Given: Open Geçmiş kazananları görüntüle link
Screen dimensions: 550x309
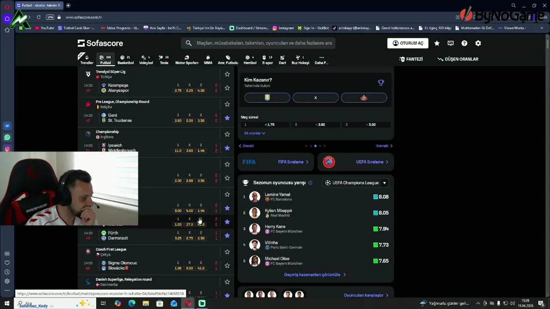Looking at the screenshot, I should pyautogui.click(x=315, y=275).
